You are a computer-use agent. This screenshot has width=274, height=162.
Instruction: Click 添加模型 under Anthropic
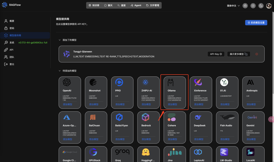[x=251, y=104]
